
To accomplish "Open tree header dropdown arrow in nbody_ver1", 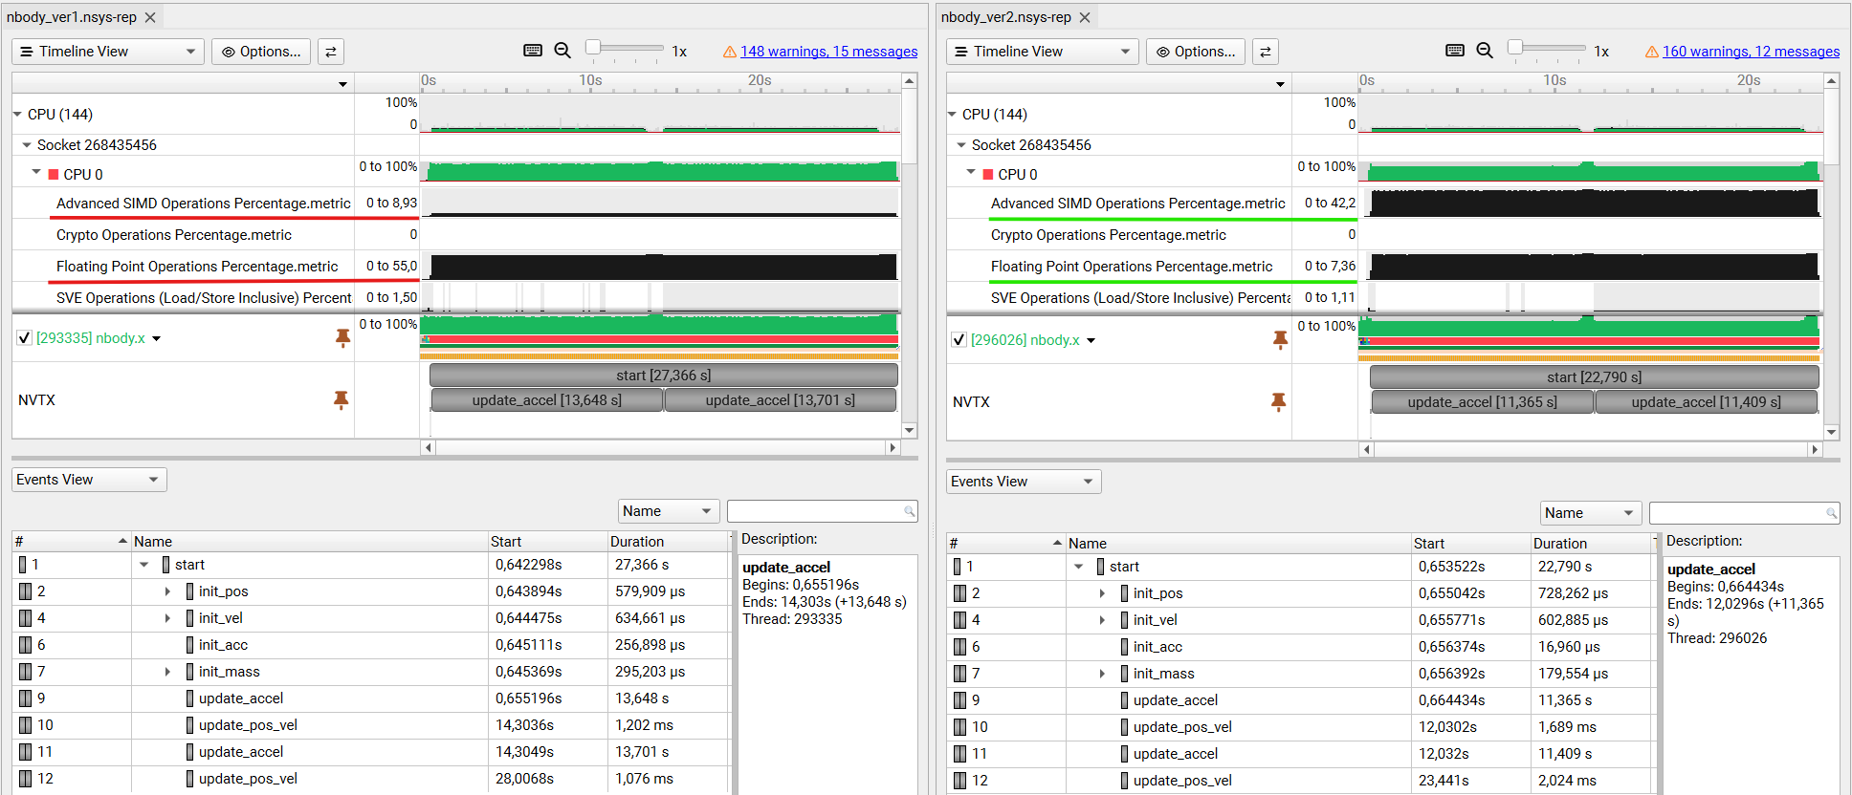I will tap(342, 84).
